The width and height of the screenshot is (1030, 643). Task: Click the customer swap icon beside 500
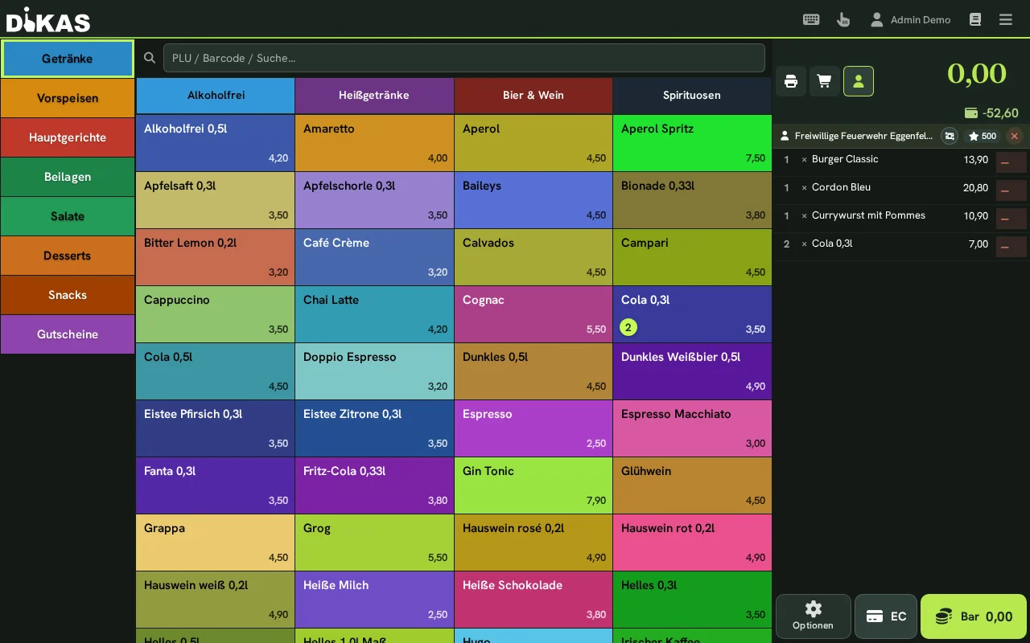(x=950, y=136)
